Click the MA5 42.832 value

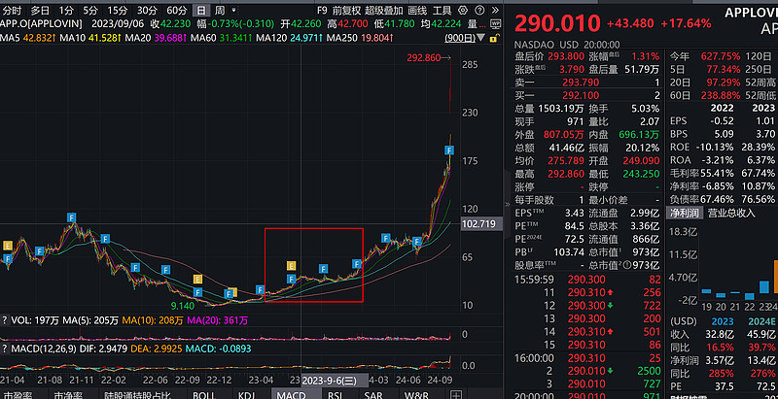37,38
